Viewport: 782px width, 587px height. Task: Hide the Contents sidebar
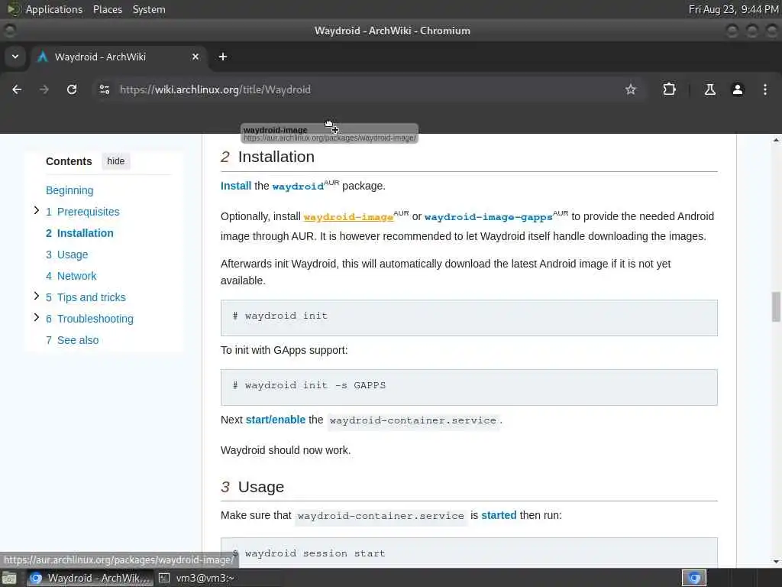click(x=116, y=161)
